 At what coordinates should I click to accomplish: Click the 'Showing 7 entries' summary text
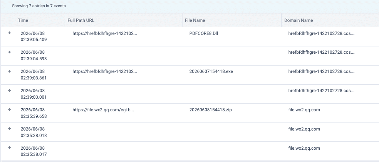(39, 6)
